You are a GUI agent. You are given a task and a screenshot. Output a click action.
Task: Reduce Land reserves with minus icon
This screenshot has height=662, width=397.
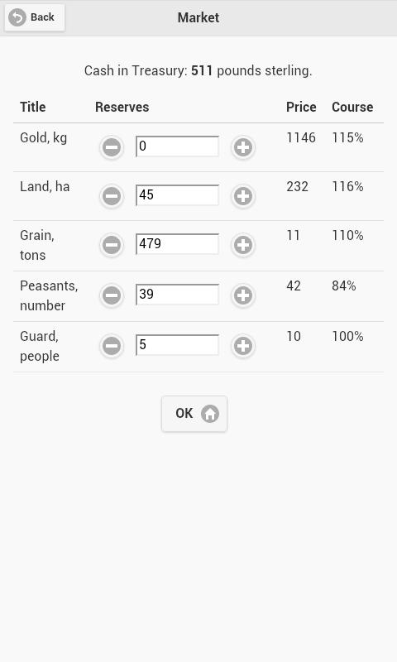112,196
